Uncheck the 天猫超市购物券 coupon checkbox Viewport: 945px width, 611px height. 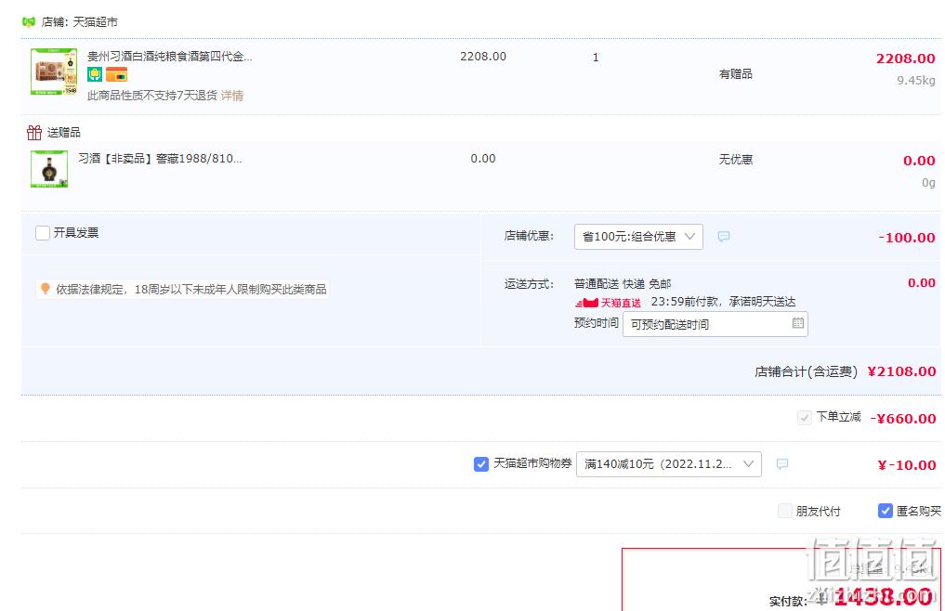tap(481, 464)
